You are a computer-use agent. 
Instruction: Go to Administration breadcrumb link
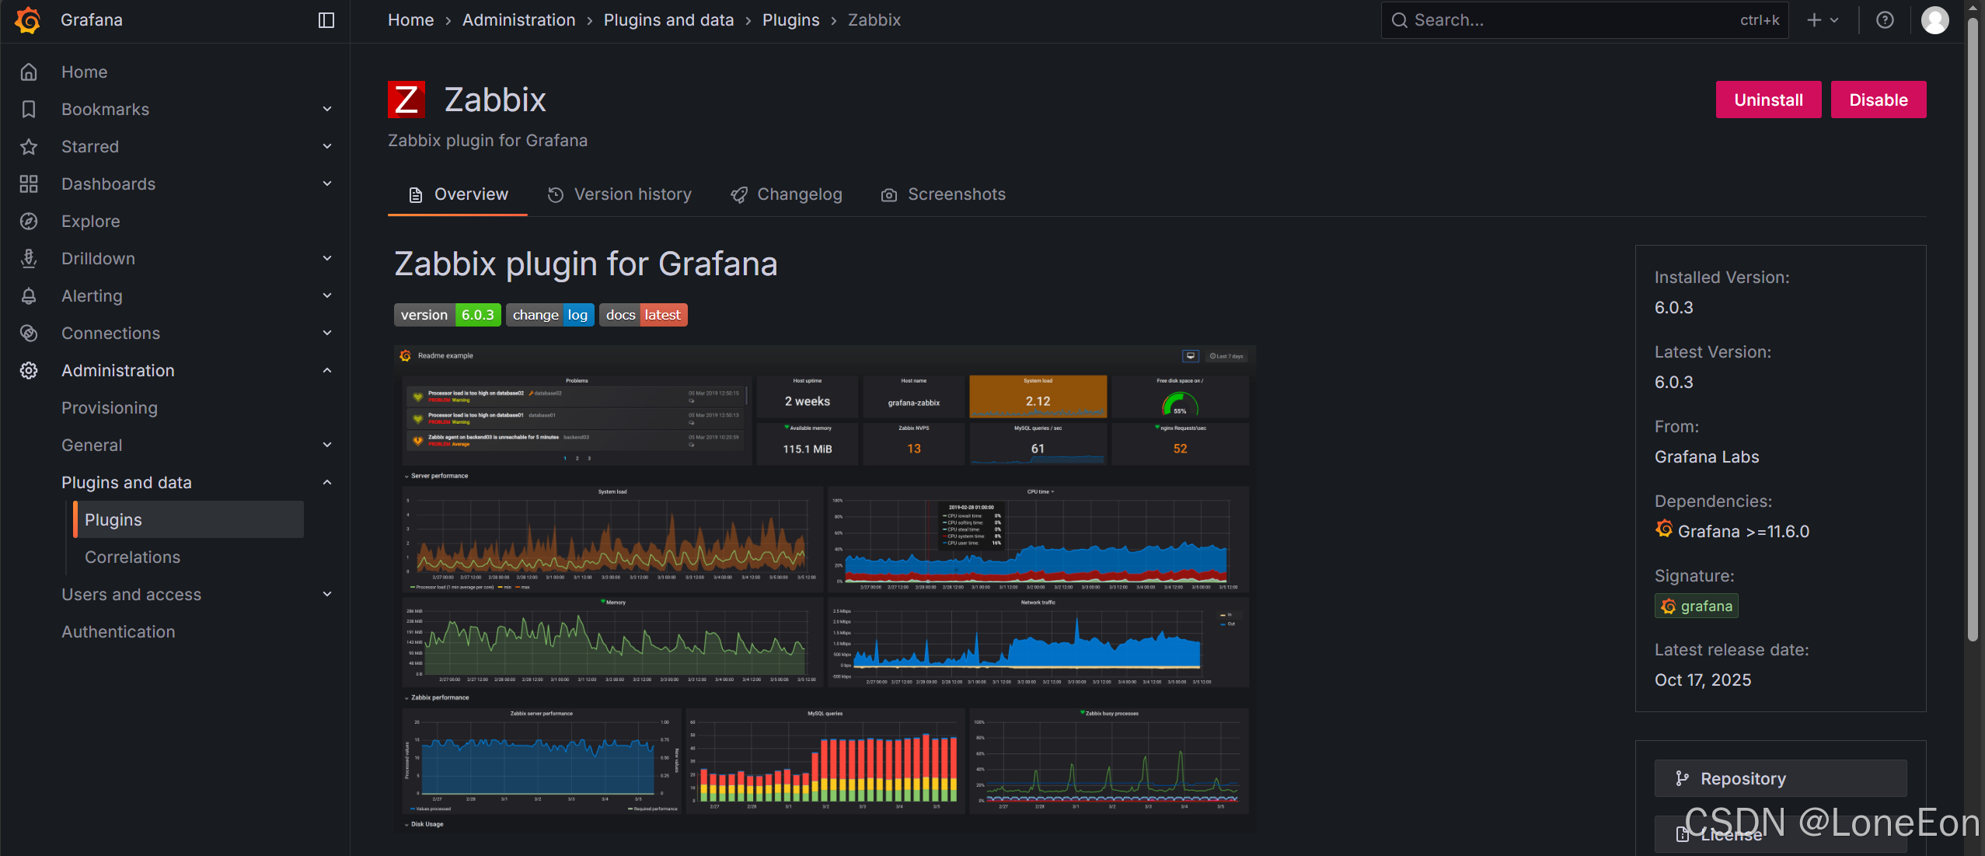pyautogui.click(x=519, y=20)
